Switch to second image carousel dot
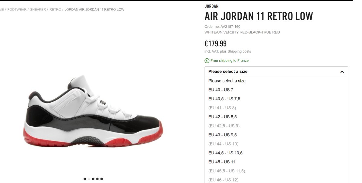The height and width of the screenshot is (183, 362). [89, 179]
